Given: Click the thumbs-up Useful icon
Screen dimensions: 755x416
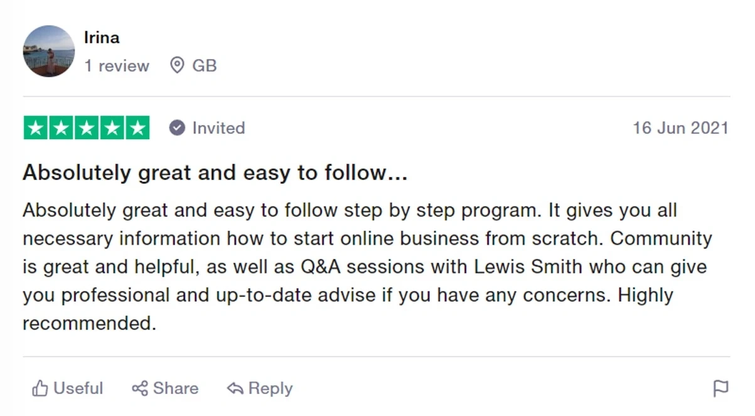Looking at the screenshot, I should point(40,388).
